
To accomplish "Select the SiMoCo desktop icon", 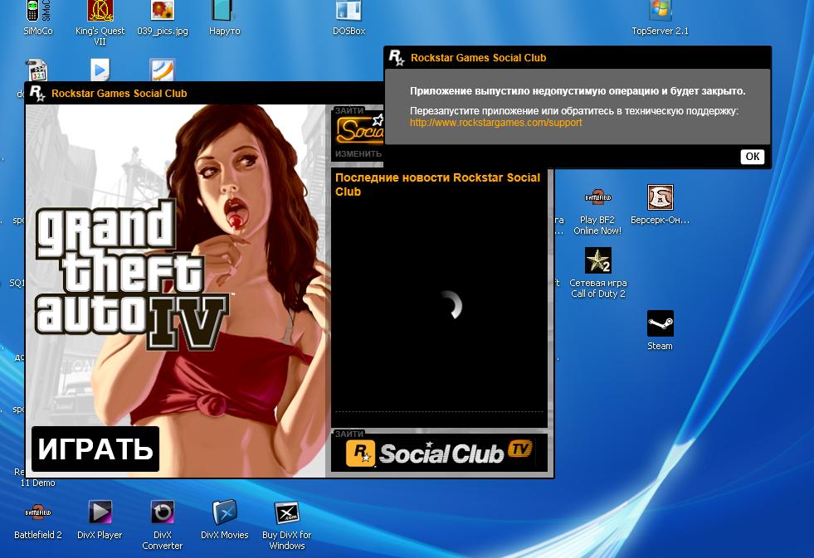I will coord(38,18).
